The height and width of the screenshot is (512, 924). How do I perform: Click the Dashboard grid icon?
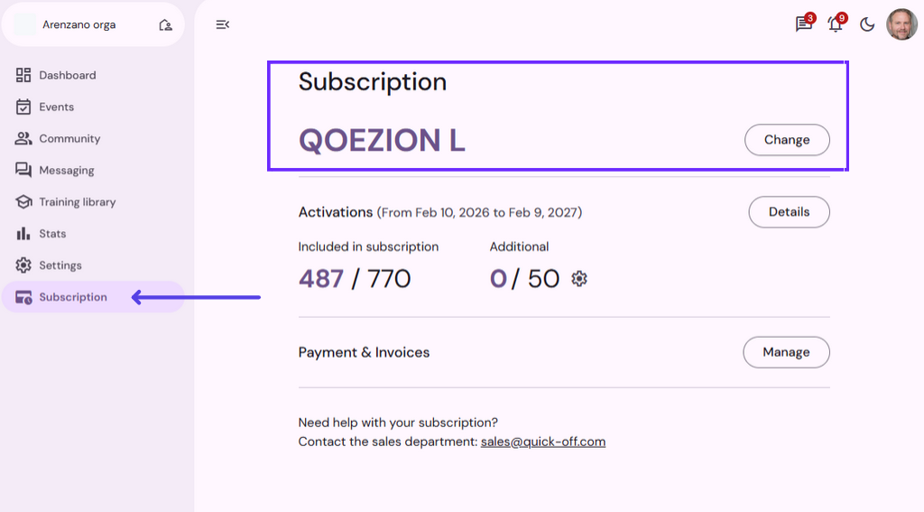23,75
